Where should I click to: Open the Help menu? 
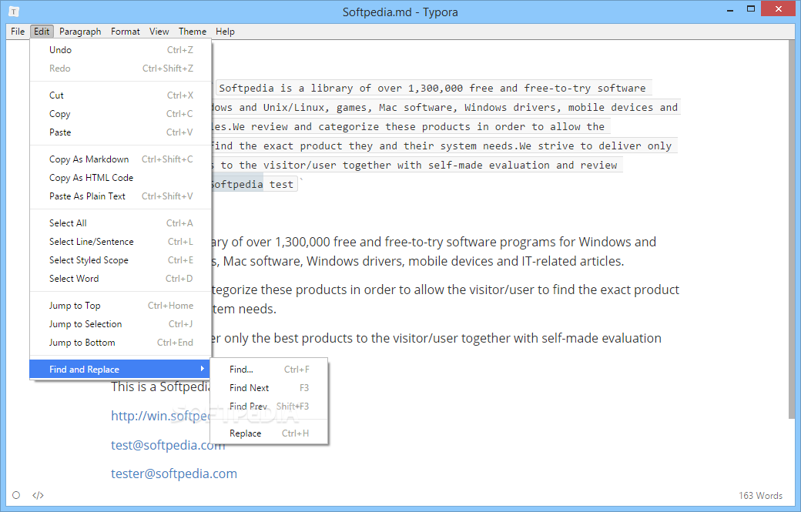coord(225,31)
